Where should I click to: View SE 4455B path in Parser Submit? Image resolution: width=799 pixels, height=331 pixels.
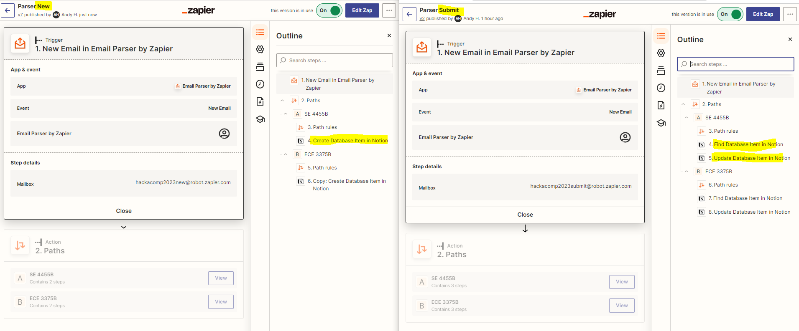pyautogui.click(x=622, y=282)
